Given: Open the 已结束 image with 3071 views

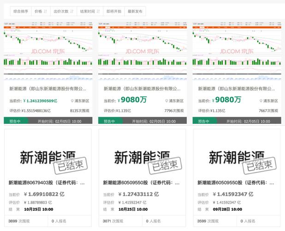Looking at the screenshot, I should 142,158.
